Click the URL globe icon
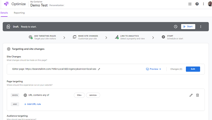Screen dimensions: 212x120 pyautogui.click(x=25, y=95)
